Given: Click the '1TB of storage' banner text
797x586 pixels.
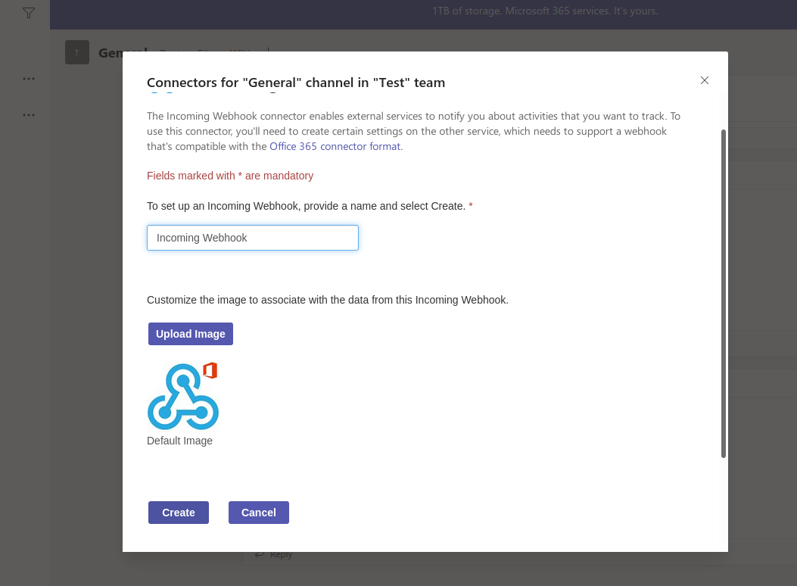Looking at the screenshot, I should (545, 11).
